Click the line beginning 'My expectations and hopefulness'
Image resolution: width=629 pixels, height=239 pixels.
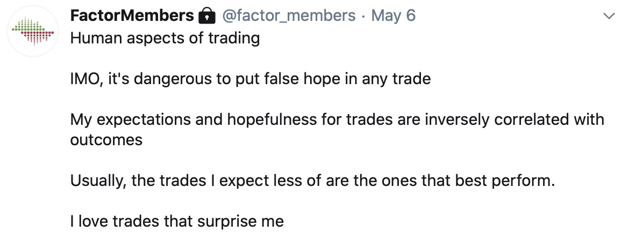[338, 119]
